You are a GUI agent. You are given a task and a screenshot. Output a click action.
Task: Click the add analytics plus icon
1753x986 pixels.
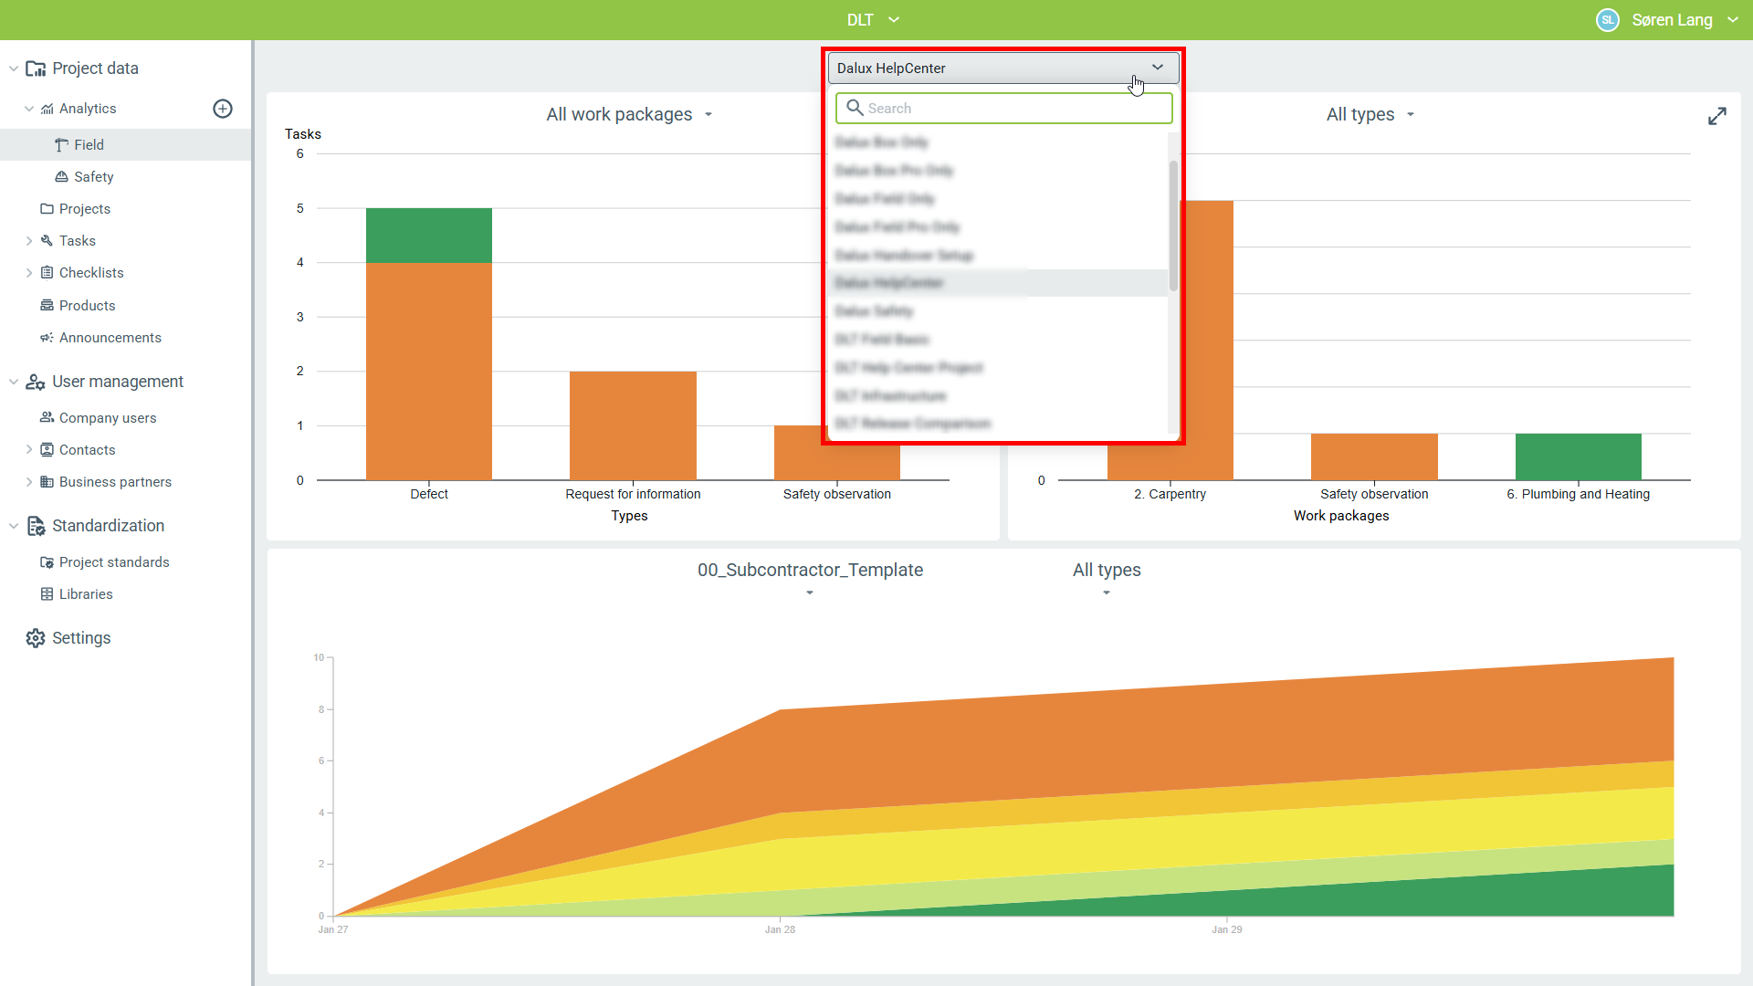point(223,109)
